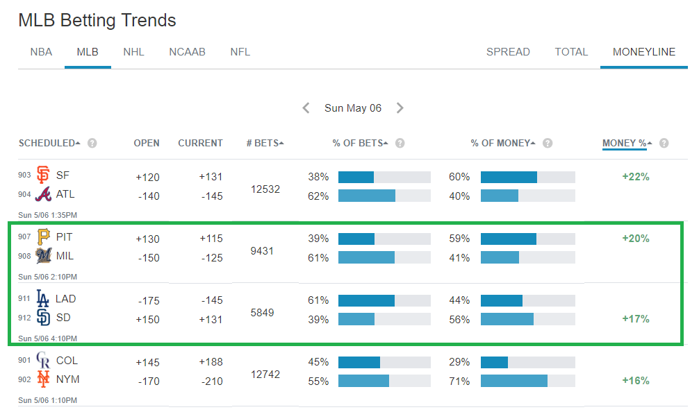Click the game time Sun 5/06 1:35PM

[48, 215]
